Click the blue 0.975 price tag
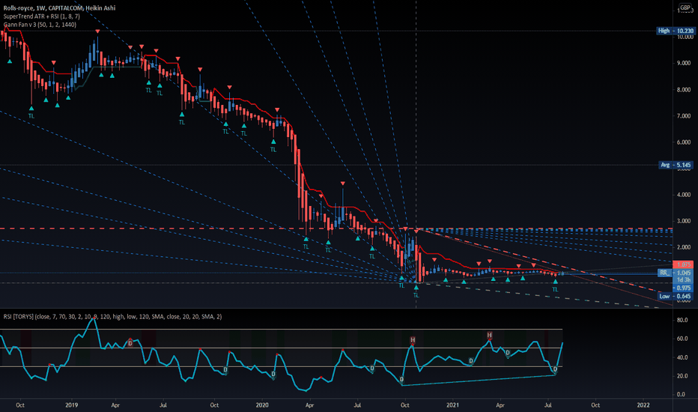This screenshot has height=412, width=698. 683,288
